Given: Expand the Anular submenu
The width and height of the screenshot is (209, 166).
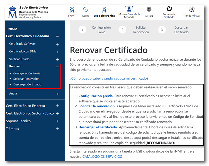Looking at the screenshot, I should coord(57,94).
